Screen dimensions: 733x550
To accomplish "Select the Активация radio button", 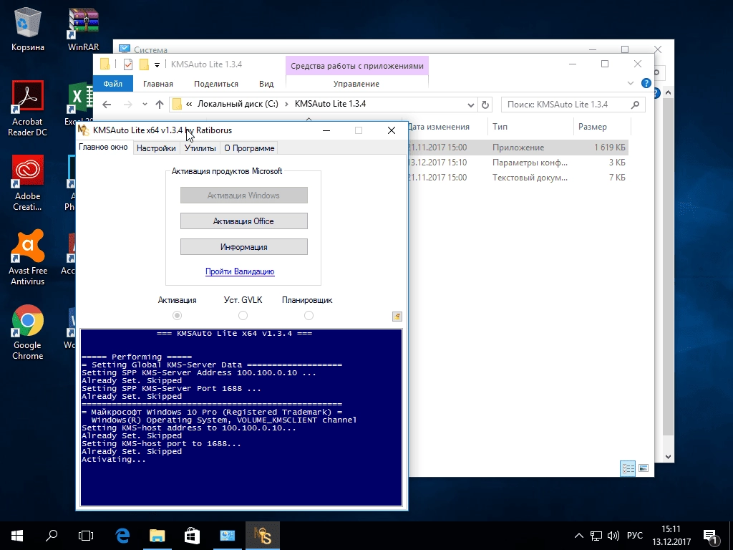I will 178,316.
